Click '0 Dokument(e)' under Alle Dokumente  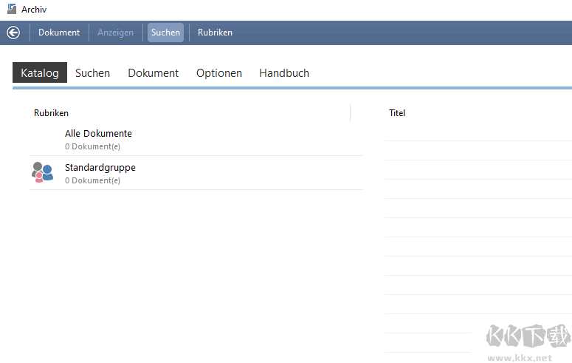(93, 146)
